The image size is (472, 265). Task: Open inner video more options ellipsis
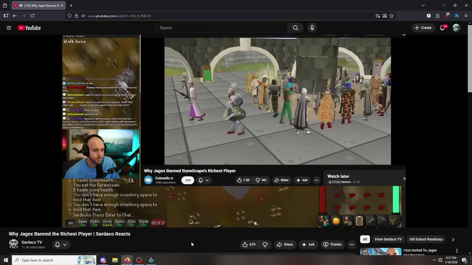(x=316, y=180)
